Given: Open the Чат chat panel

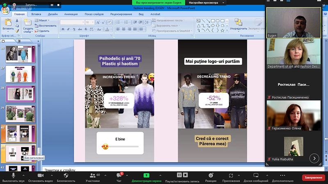Looking at the screenshot, I should pyautogui.click(x=119, y=177).
